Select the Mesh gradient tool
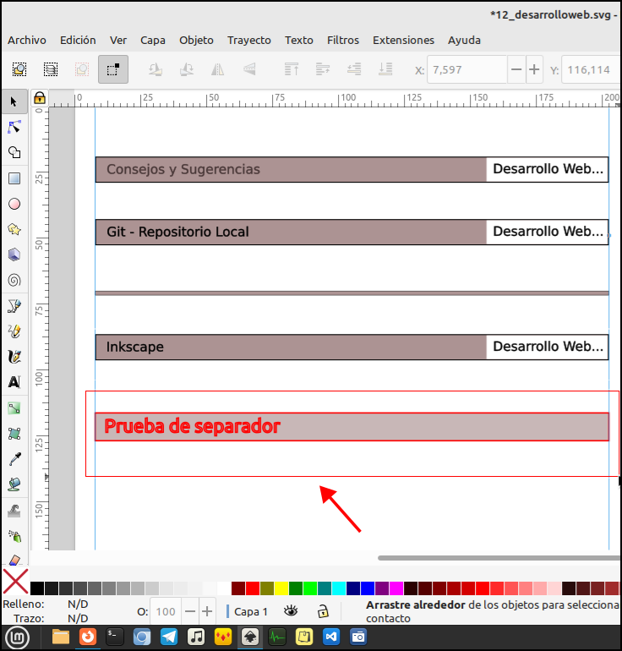The image size is (622, 651). 14,434
